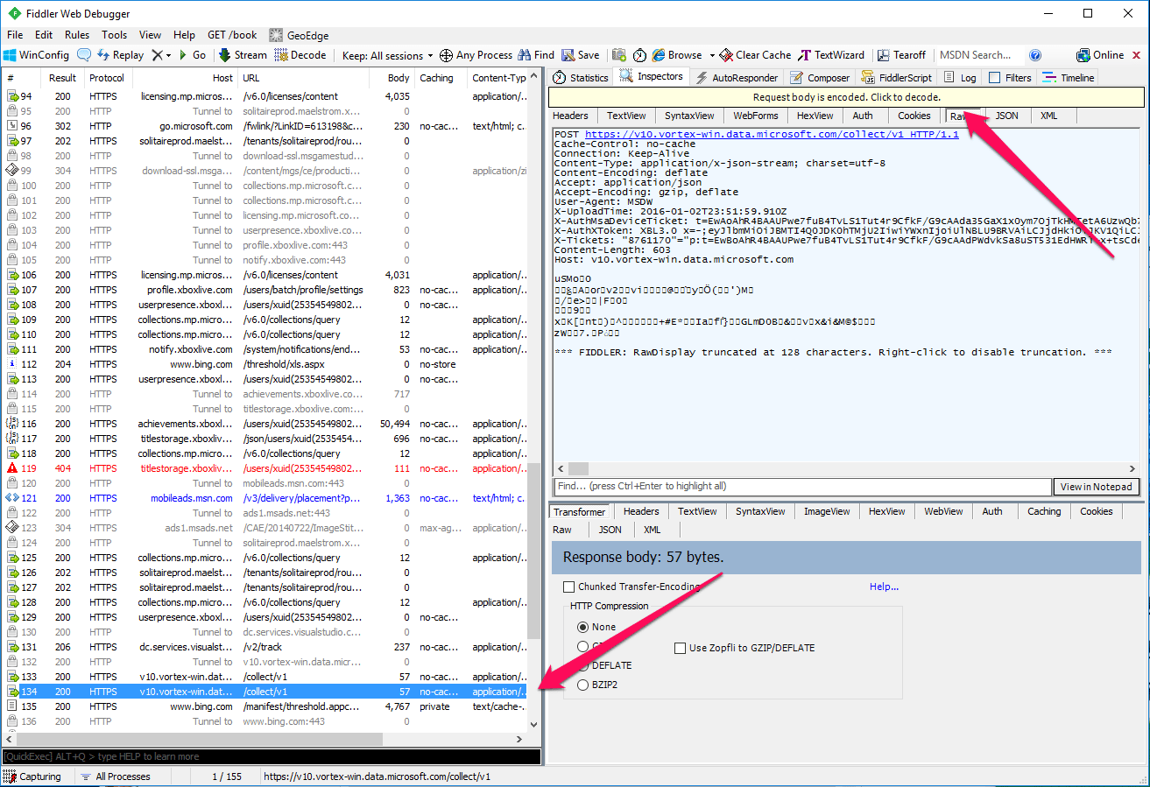Image resolution: width=1150 pixels, height=787 pixels.
Task: Click the QuickExec command box
Action: [272, 756]
